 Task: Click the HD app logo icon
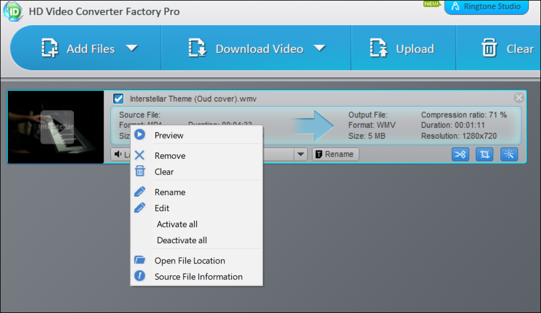[x=13, y=11]
